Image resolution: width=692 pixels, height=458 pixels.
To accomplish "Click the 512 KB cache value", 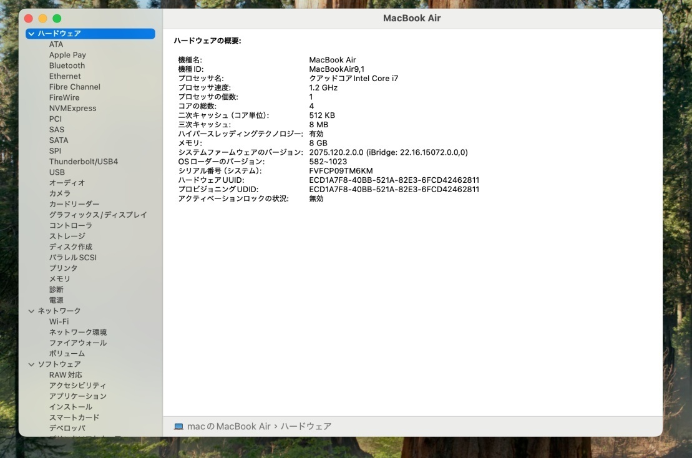I will [x=322, y=115].
